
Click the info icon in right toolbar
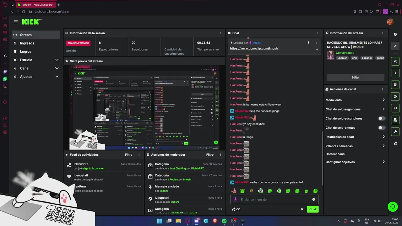[395, 34]
